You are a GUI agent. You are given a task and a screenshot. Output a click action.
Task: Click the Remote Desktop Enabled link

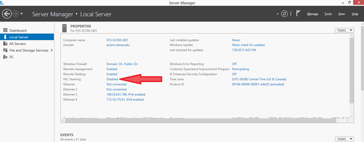point(112,74)
